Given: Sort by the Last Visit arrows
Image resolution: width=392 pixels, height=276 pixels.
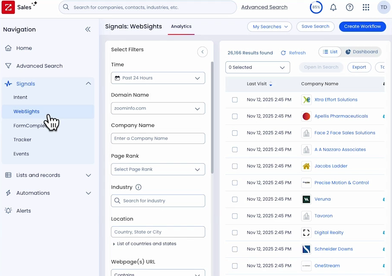Looking at the screenshot, I should (x=270, y=84).
